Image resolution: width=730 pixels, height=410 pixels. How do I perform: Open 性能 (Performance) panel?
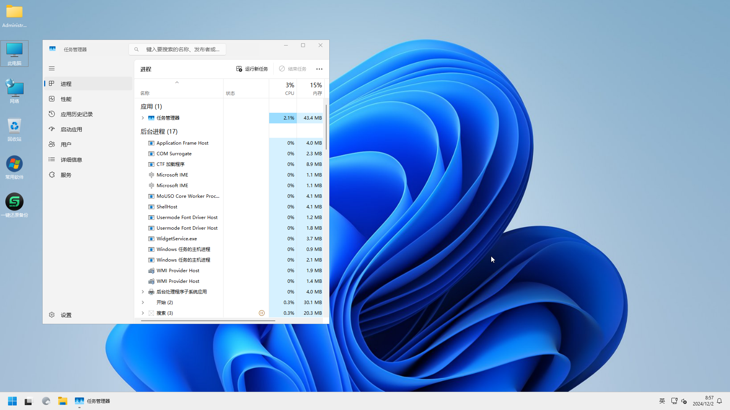66,99
